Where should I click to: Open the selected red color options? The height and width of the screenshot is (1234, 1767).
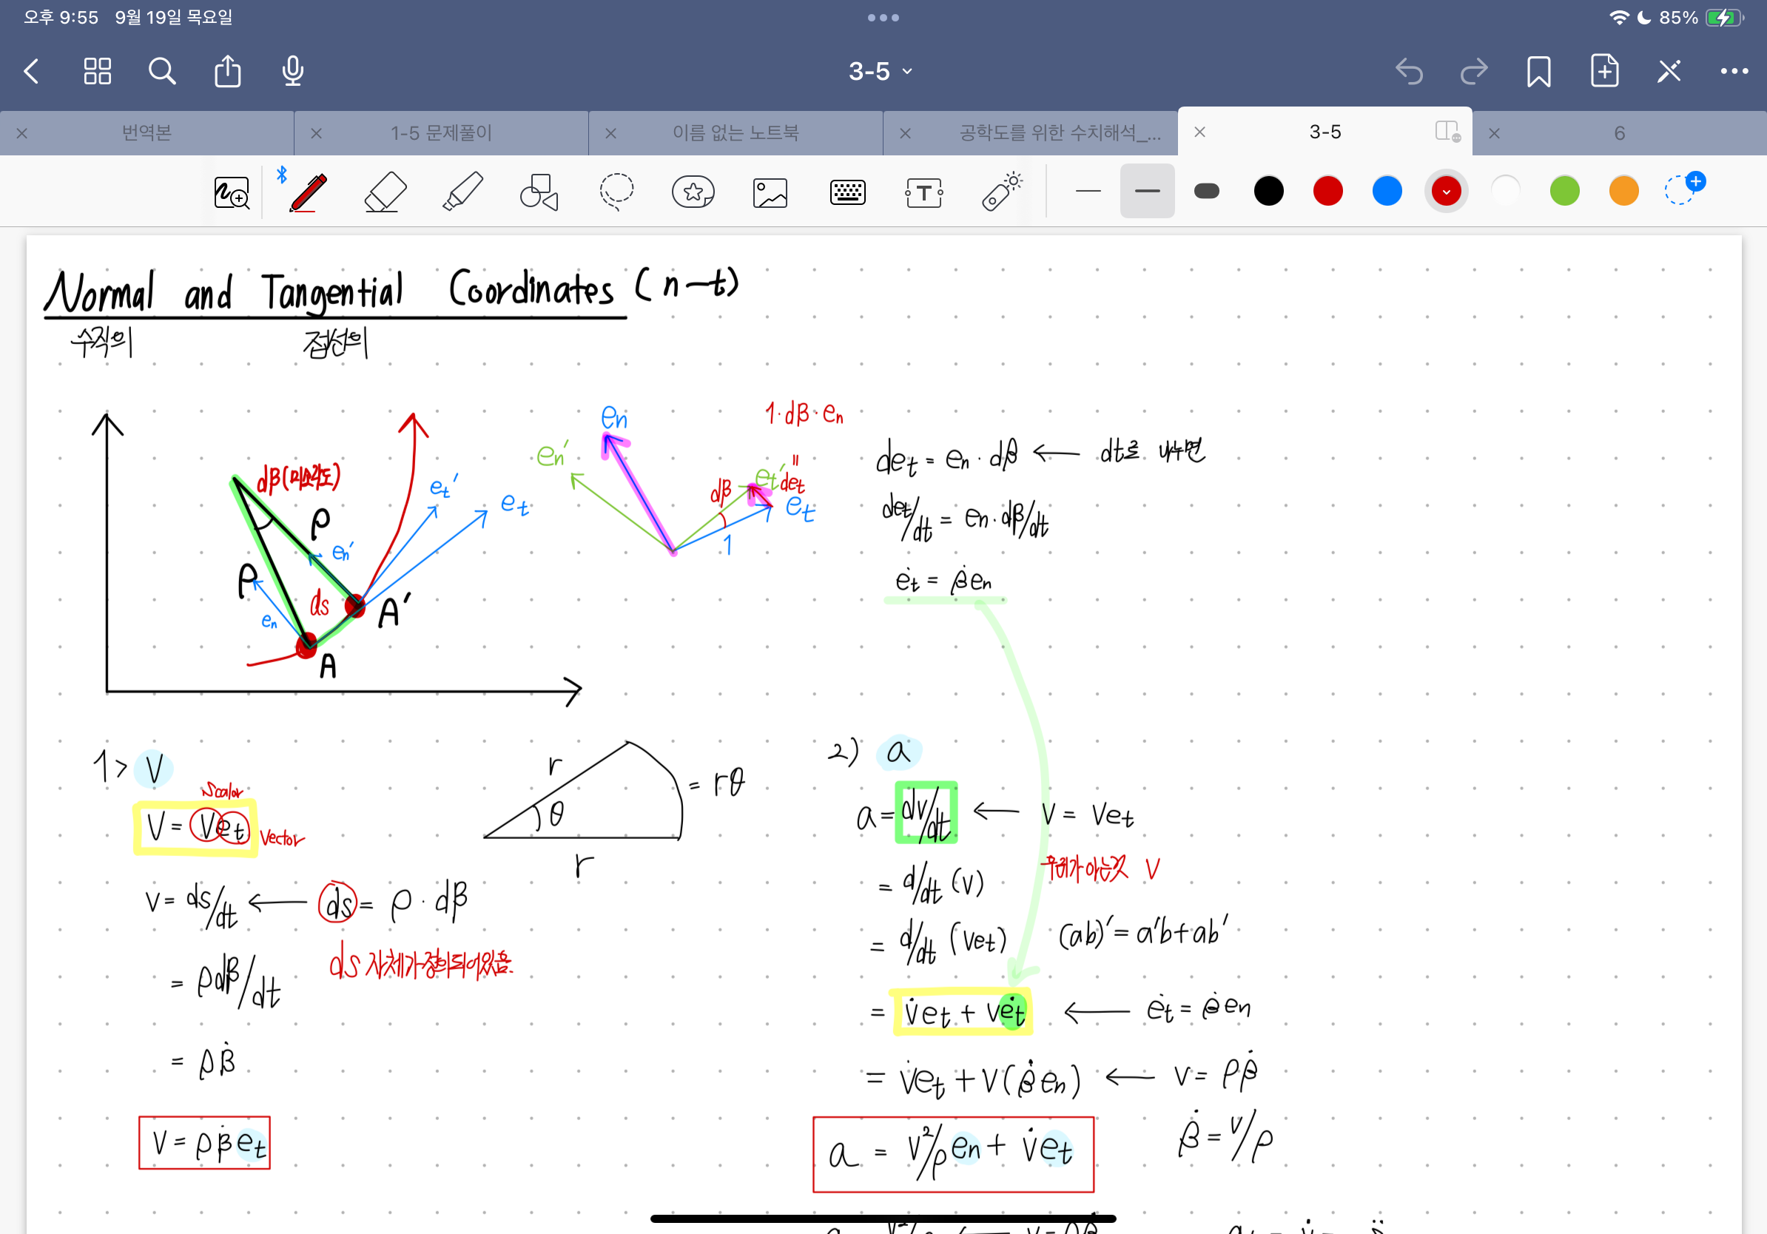pyautogui.click(x=1446, y=191)
